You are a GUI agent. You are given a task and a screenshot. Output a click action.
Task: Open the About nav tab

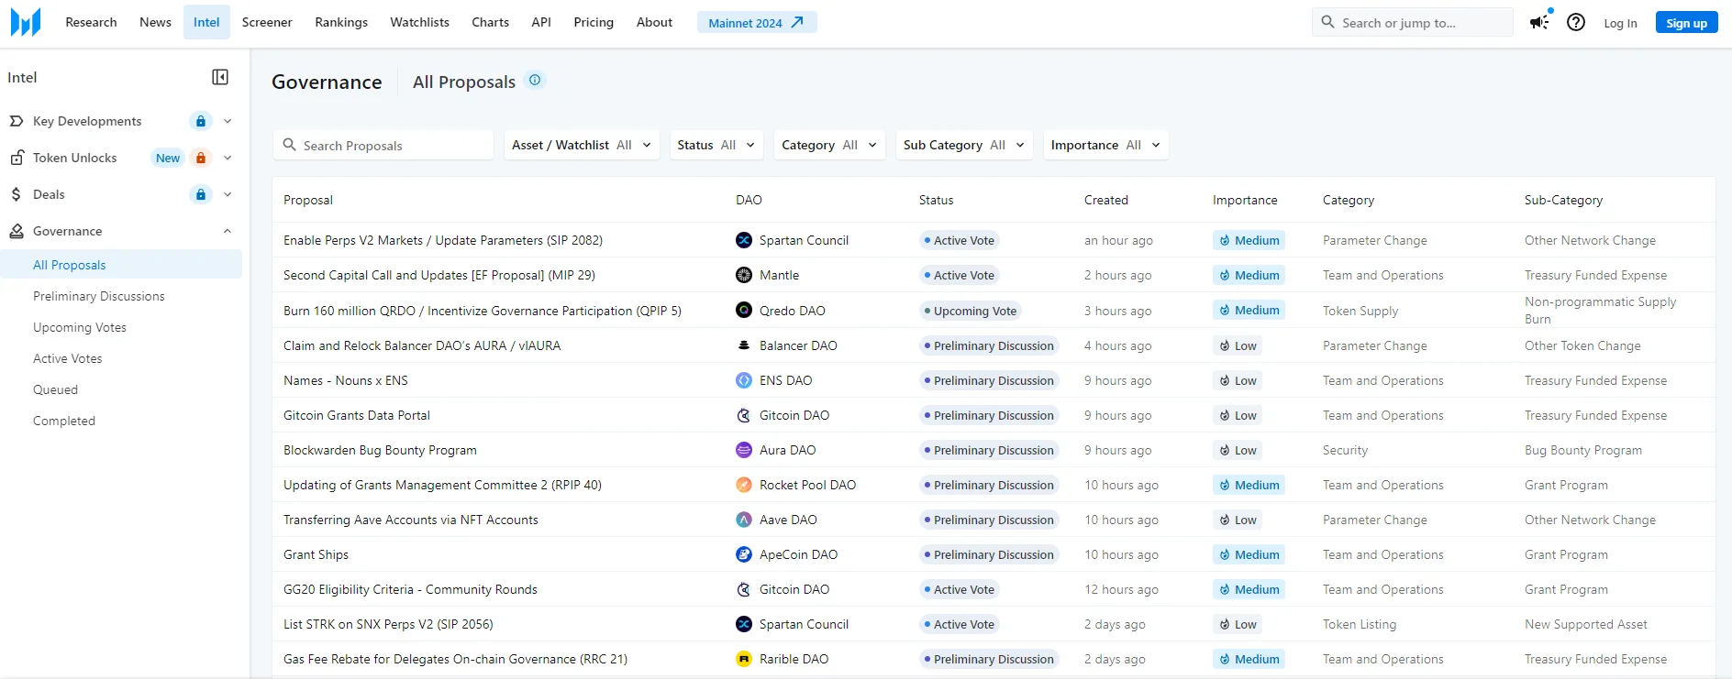pyautogui.click(x=654, y=22)
